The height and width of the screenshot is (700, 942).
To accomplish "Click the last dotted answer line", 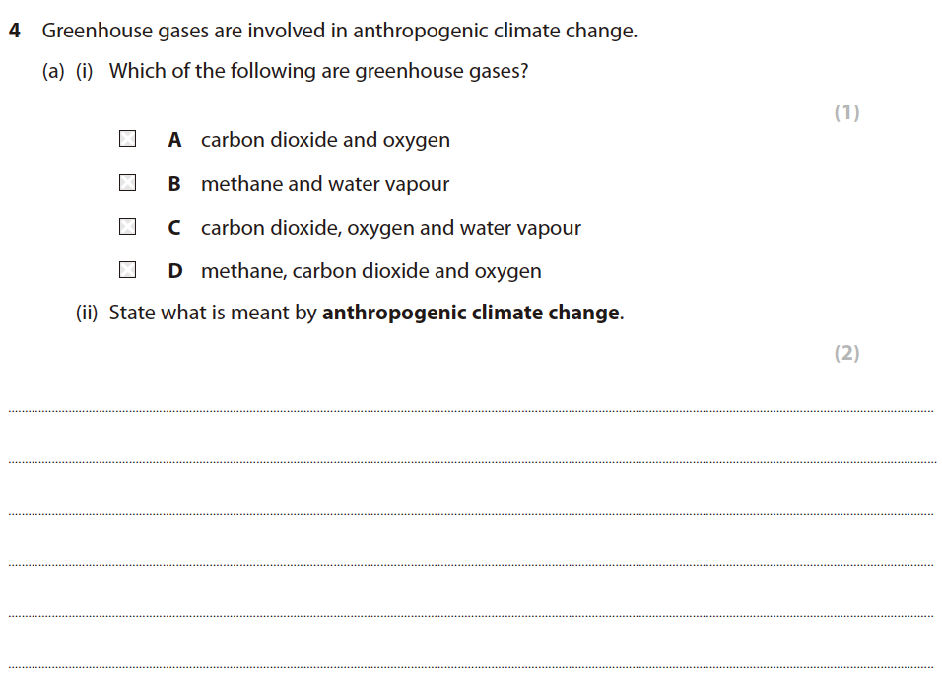I will [x=471, y=667].
